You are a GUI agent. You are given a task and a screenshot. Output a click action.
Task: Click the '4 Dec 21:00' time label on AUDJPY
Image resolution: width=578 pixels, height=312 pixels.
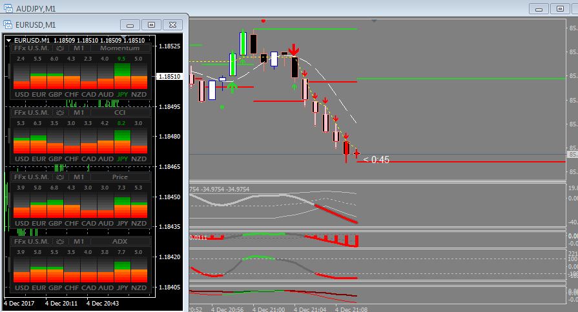coord(269,309)
